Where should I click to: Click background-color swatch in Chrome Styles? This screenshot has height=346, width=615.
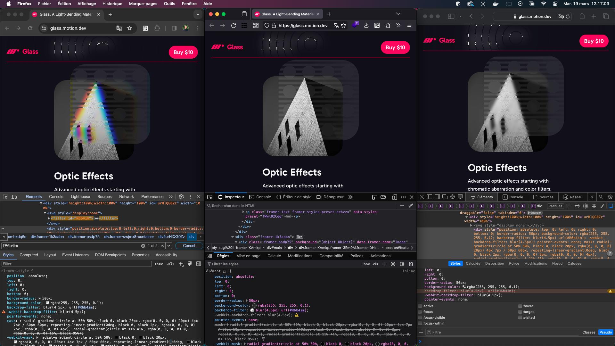pyautogui.click(x=48, y=303)
